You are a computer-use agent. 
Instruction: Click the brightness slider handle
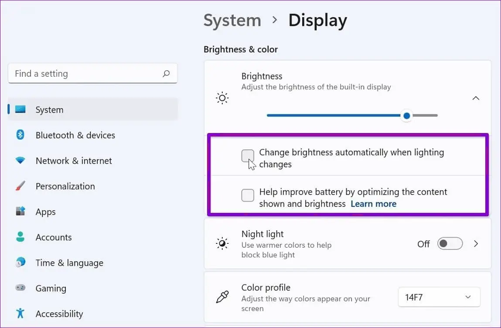click(407, 116)
